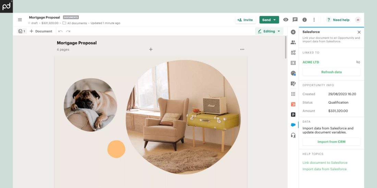Image resolution: width=377 pixels, height=188 pixels.
Task: Unlink ACME LTD opportunity icon
Action: click(358, 62)
